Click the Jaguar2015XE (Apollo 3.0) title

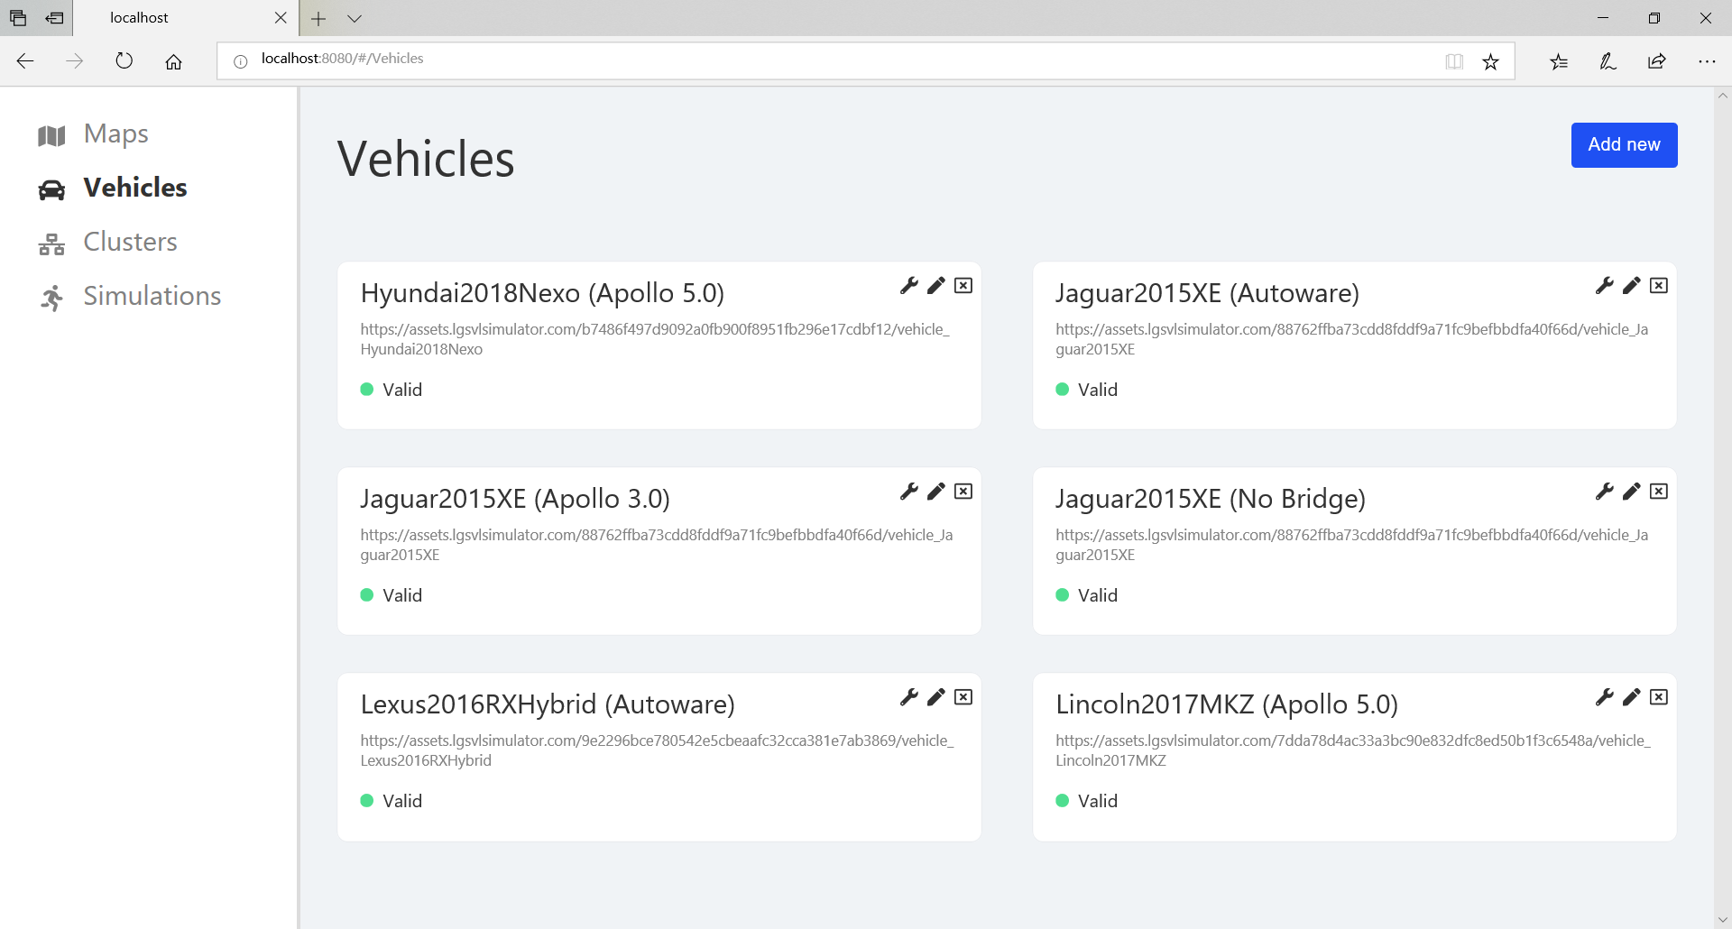(x=515, y=499)
